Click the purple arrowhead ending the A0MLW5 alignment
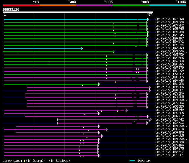 [x=102, y=136]
